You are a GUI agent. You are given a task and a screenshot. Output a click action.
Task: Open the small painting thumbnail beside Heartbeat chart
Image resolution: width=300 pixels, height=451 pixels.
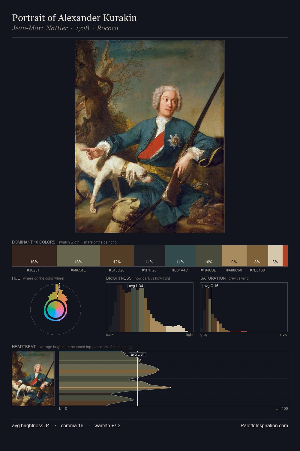pyautogui.click(x=33, y=379)
